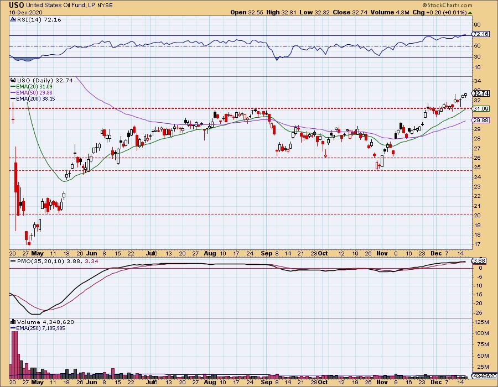498x387 pixels.
Task: Click the RSI indicator icon beside RSI(14)
Action: (x=13, y=20)
